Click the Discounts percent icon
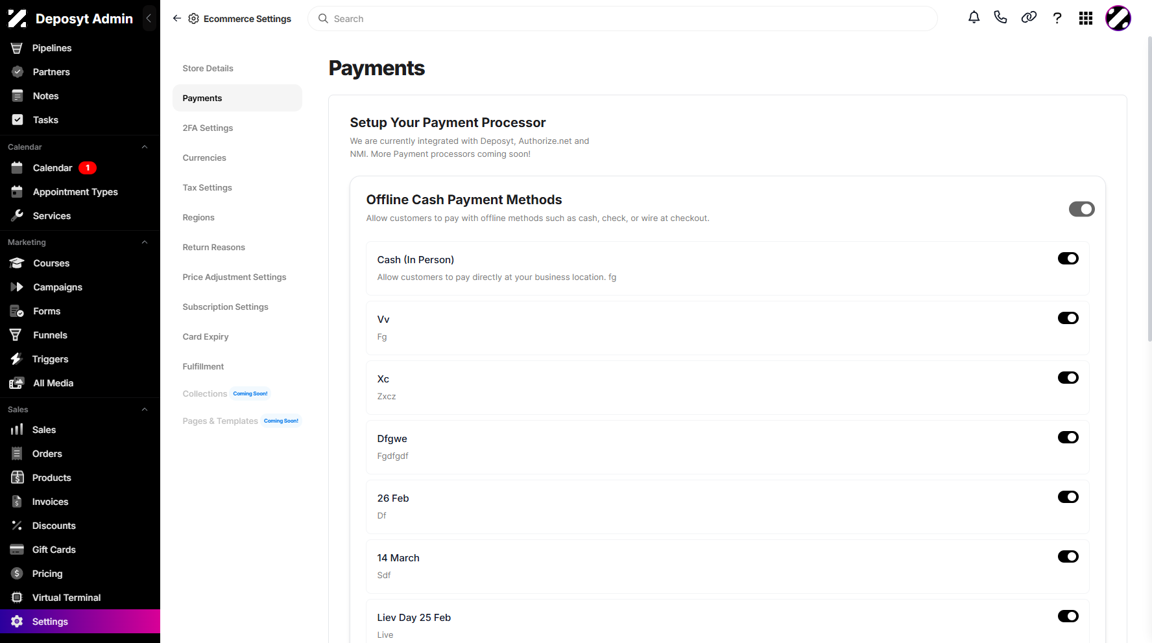This screenshot has height=643, width=1152. (17, 526)
